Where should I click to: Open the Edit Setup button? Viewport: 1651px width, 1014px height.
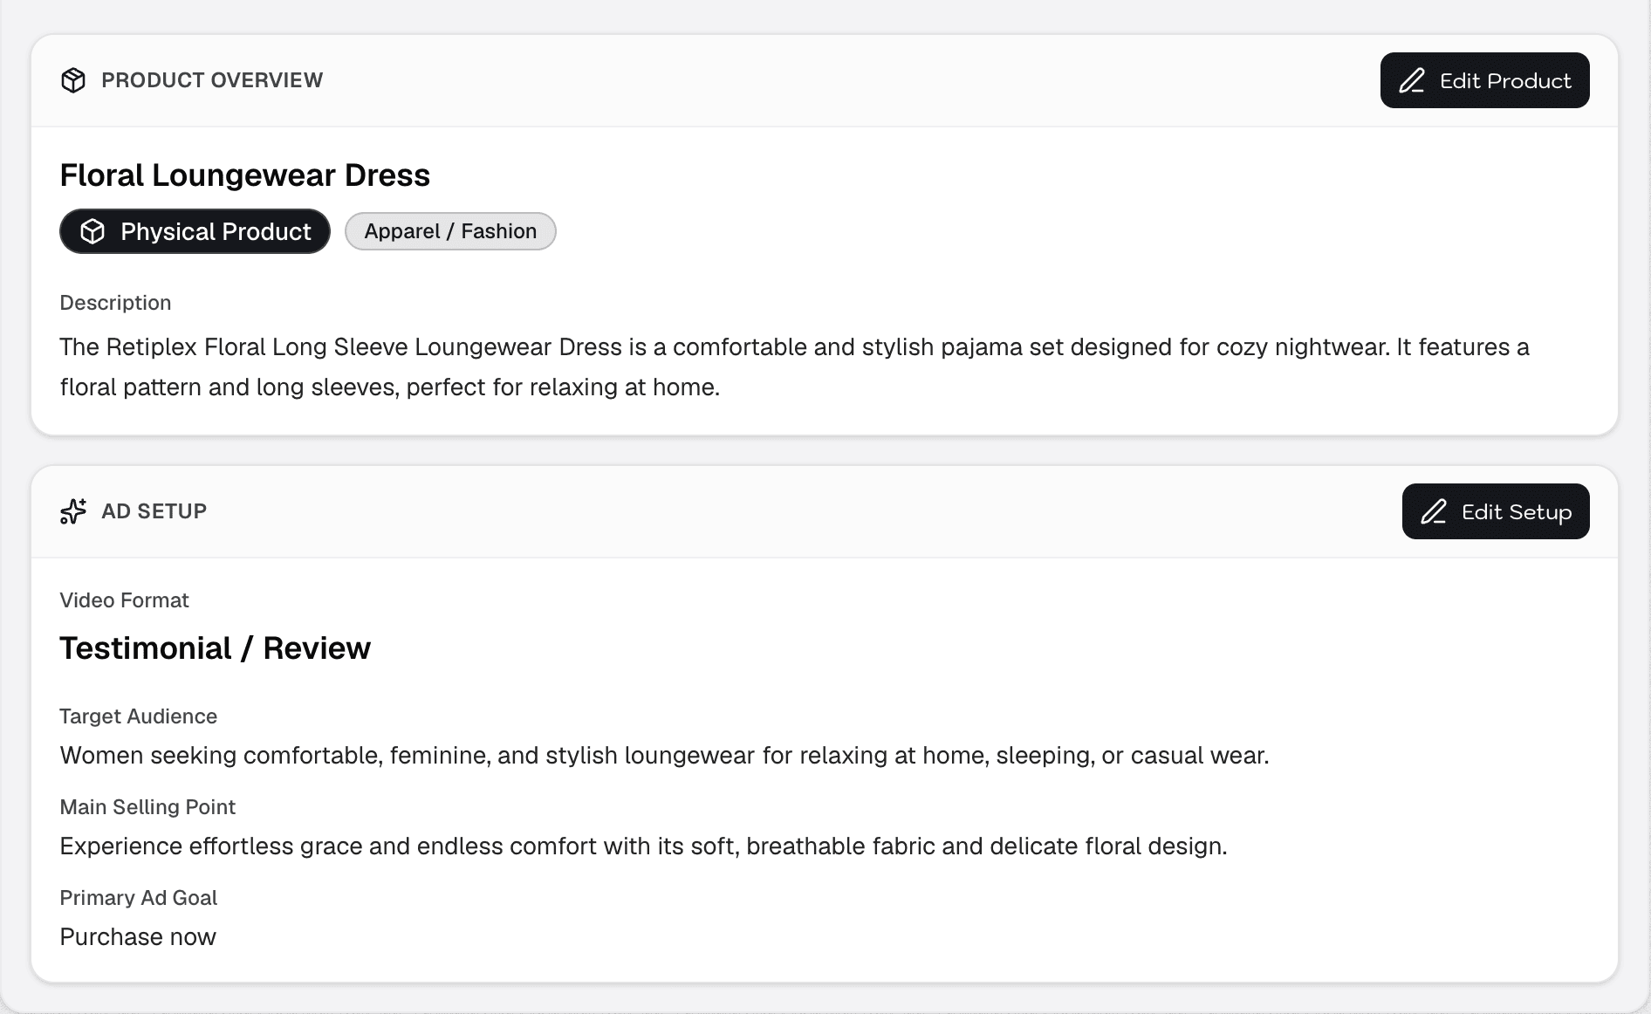point(1496,511)
